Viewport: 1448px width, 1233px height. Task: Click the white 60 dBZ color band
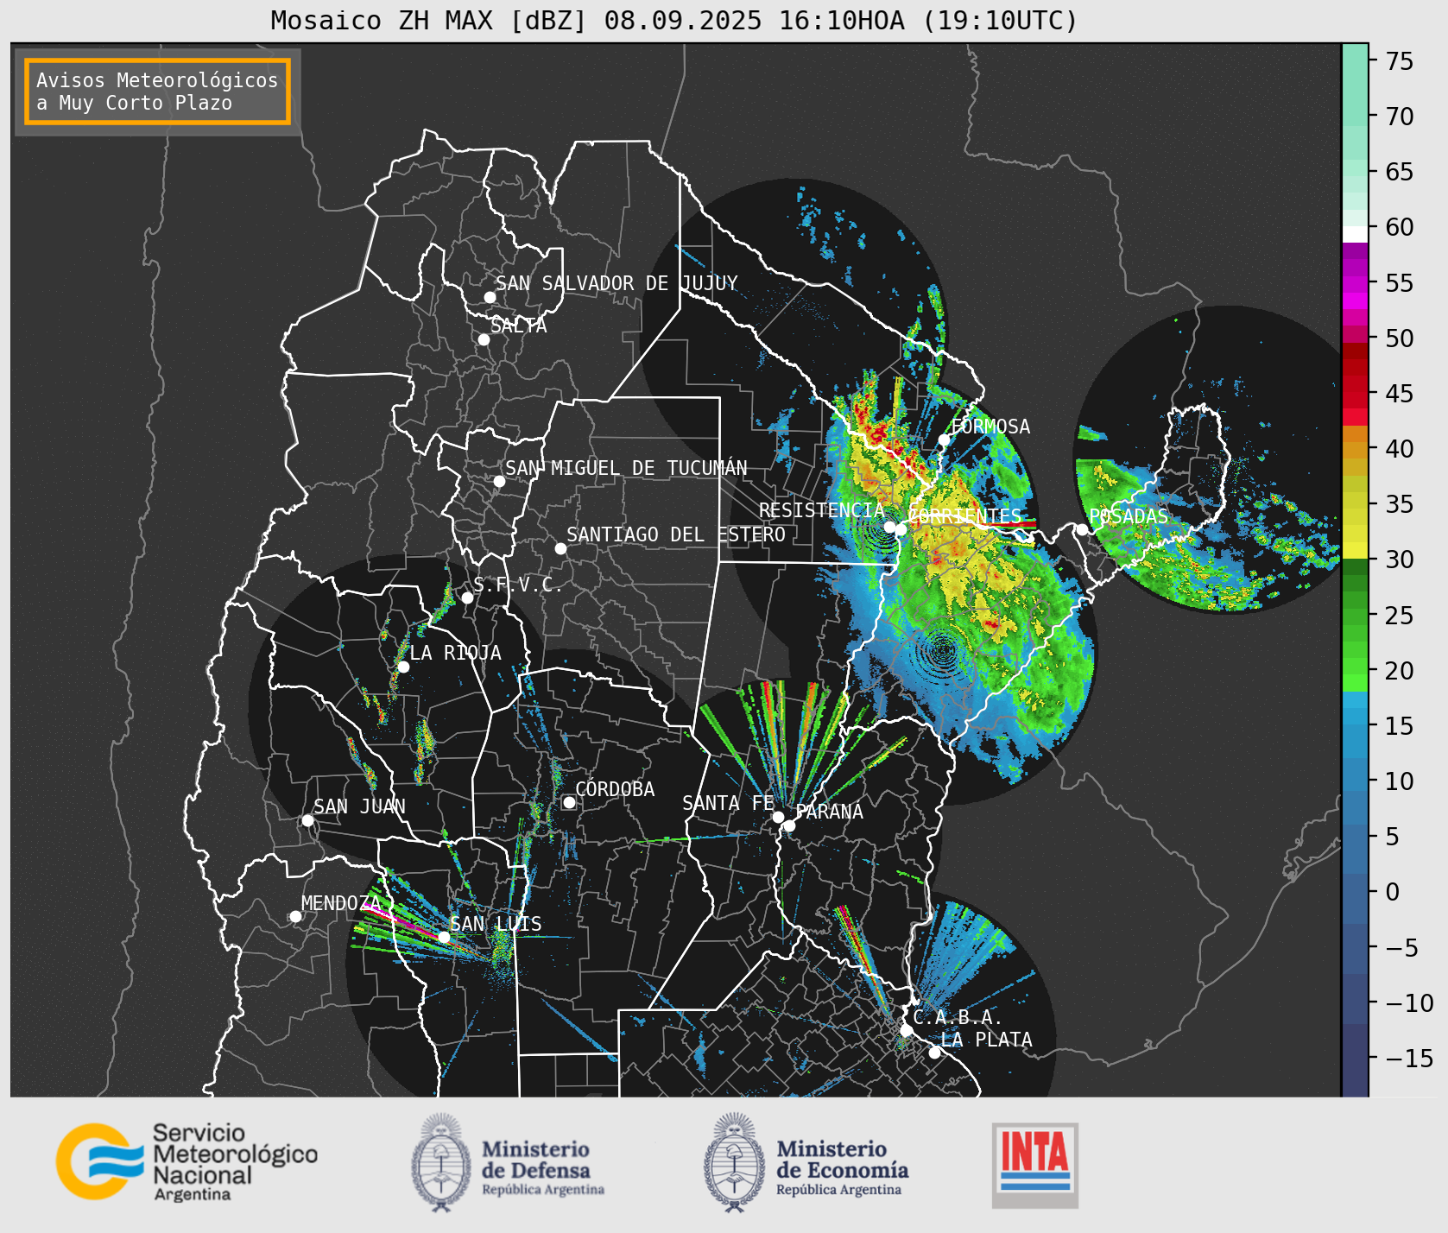click(x=1355, y=234)
